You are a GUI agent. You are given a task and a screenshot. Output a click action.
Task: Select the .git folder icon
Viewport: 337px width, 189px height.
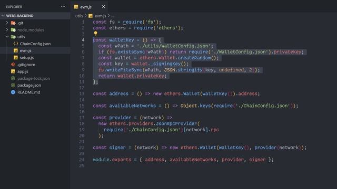click(x=13, y=23)
